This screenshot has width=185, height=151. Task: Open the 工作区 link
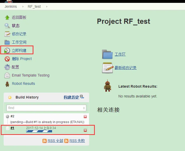point(120,54)
